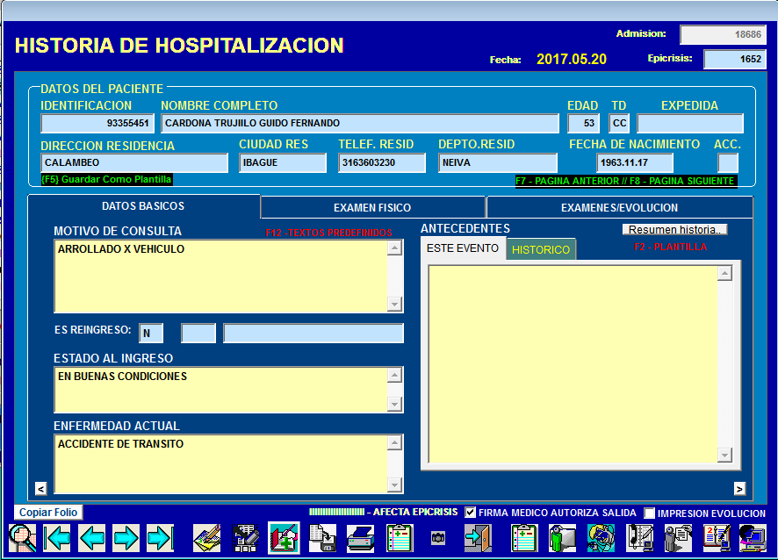Open the pencil and notepad edit icon
This screenshot has width=778, height=560.
(207, 538)
